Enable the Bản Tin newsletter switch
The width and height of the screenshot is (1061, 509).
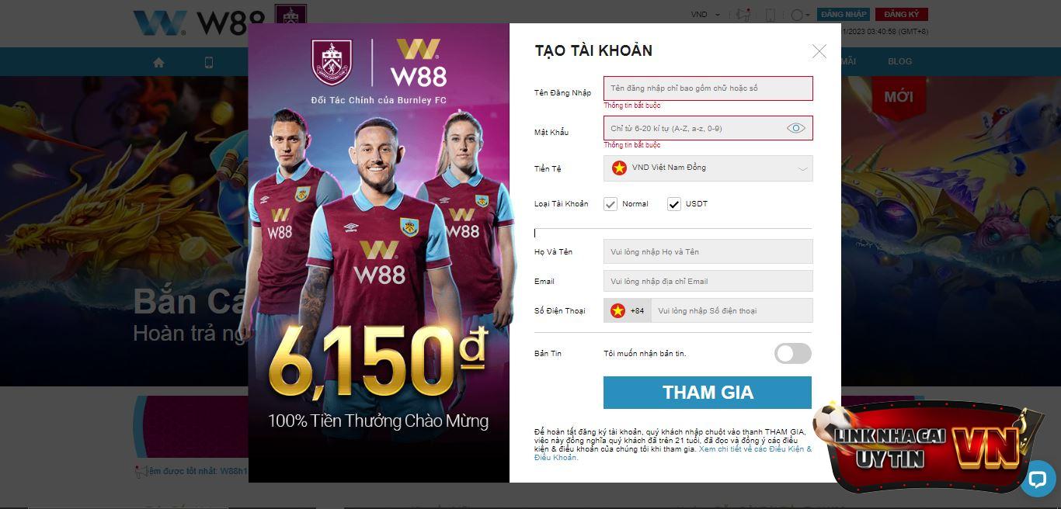[793, 354]
